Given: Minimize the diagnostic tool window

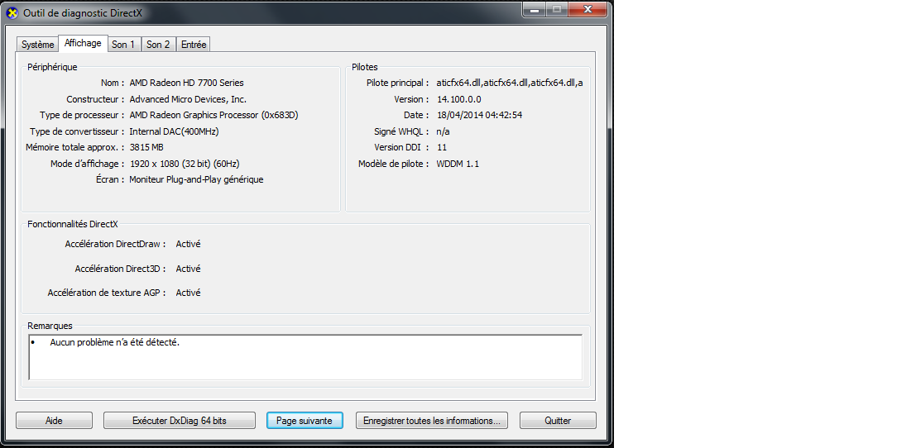Looking at the screenshot, I should pyautogui.click(x=535, y=9).
